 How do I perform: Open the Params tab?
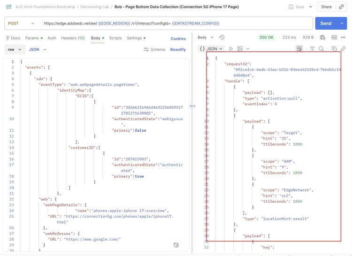pyautogui.click(x=34, y=38)
